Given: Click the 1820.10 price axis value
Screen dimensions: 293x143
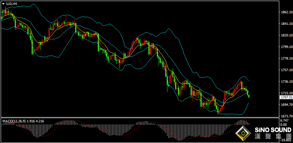Looking at the screenshot, I should click(286, 35).
